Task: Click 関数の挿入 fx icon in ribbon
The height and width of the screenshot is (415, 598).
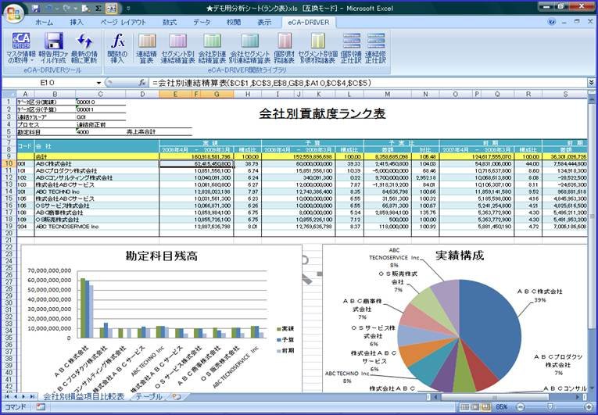Action: pos(117,41)
